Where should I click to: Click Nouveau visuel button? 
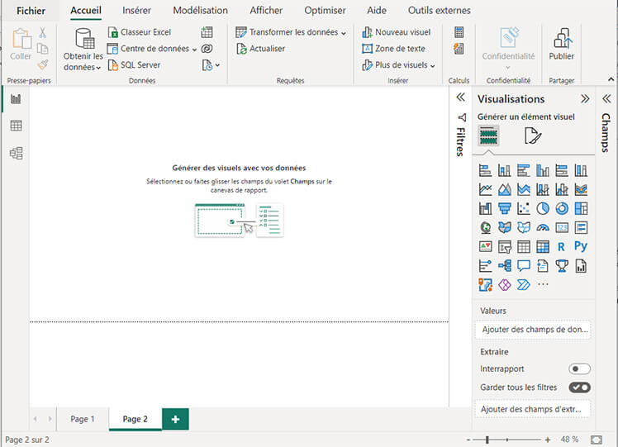point(396,32)
